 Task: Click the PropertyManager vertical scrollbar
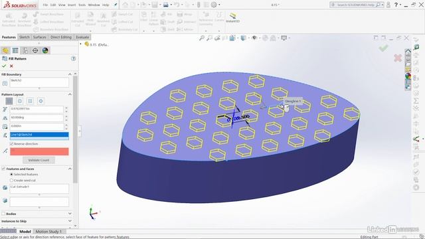(75, 129)
